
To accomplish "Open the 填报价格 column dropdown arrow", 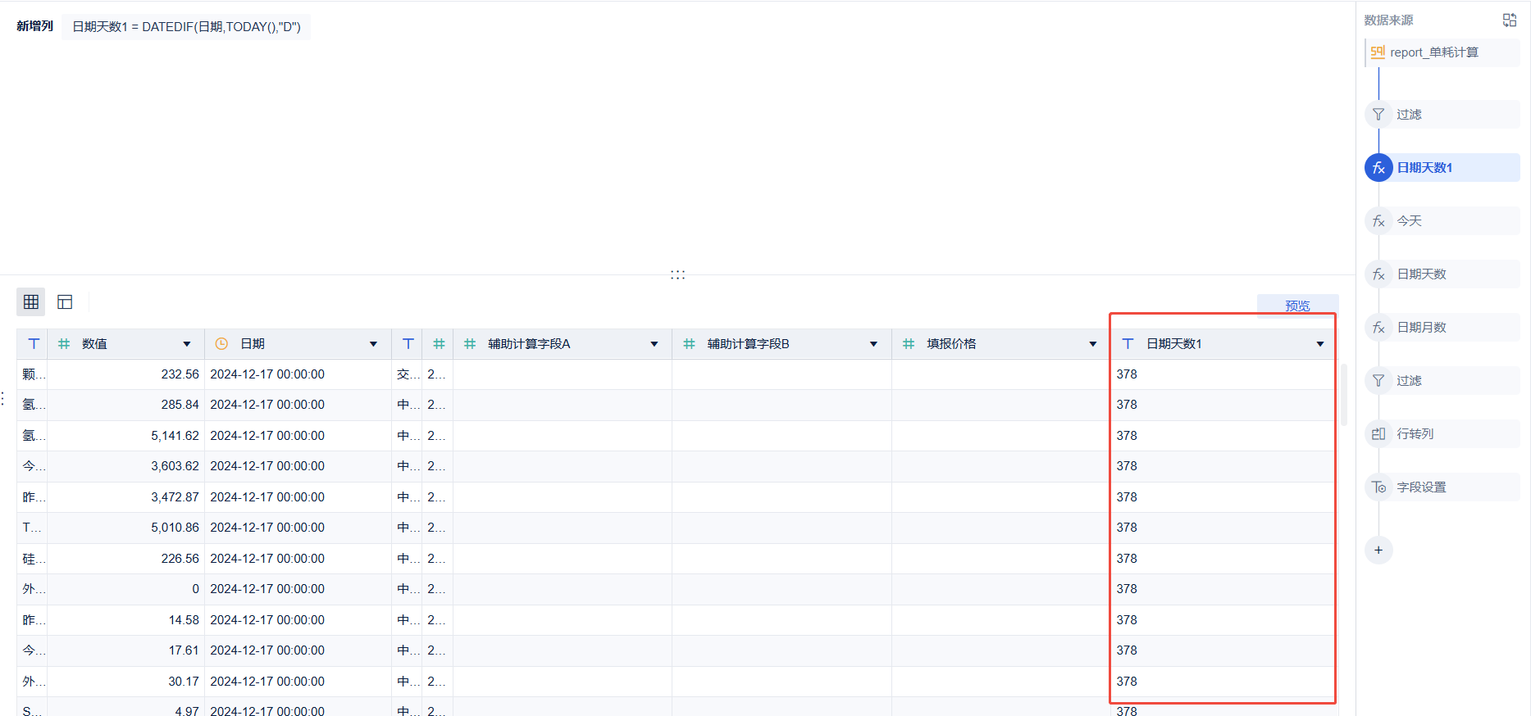I will click(x=1093, y=344).
